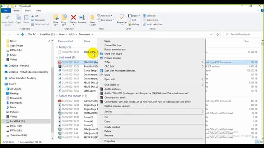Open the New item dropdown
The height and width of the screenshot is (148, 264).
pyautogui.click(x=105, y=16)
